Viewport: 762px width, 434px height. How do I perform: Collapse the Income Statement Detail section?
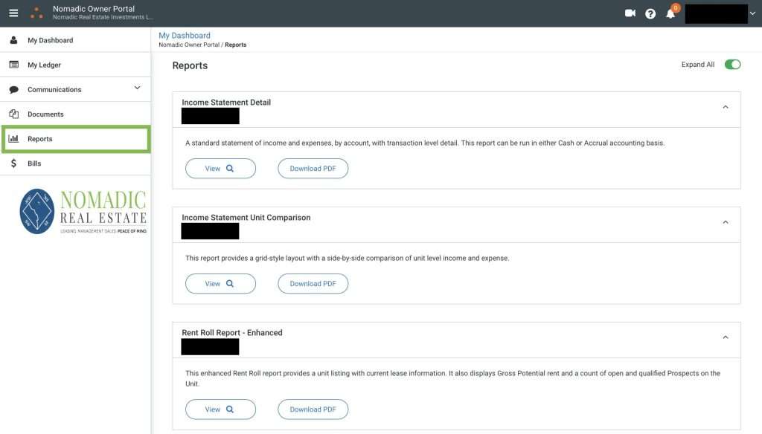point(726,107)
